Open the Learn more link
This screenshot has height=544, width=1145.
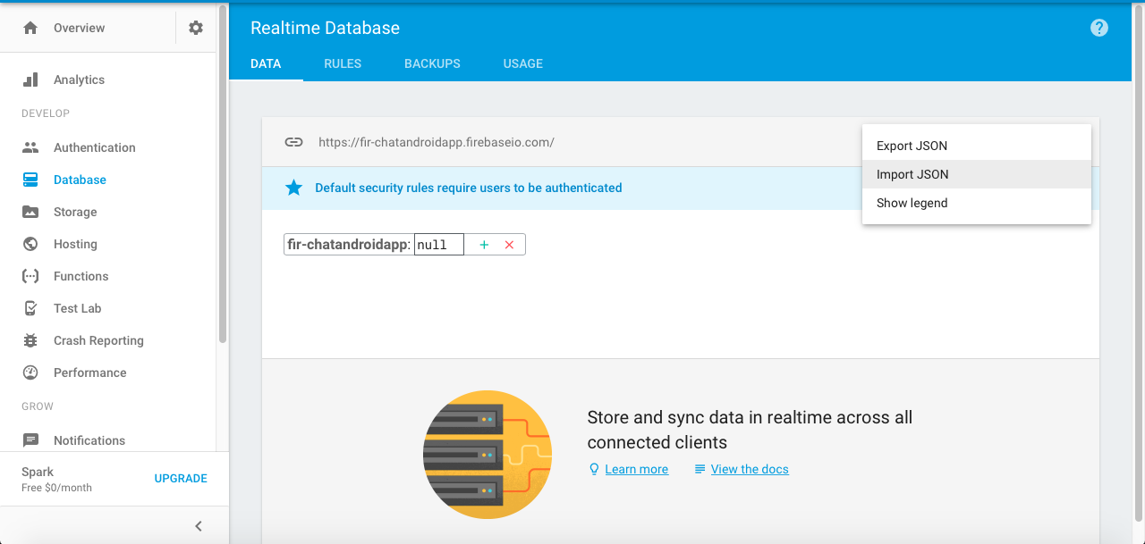click(636, 469)
